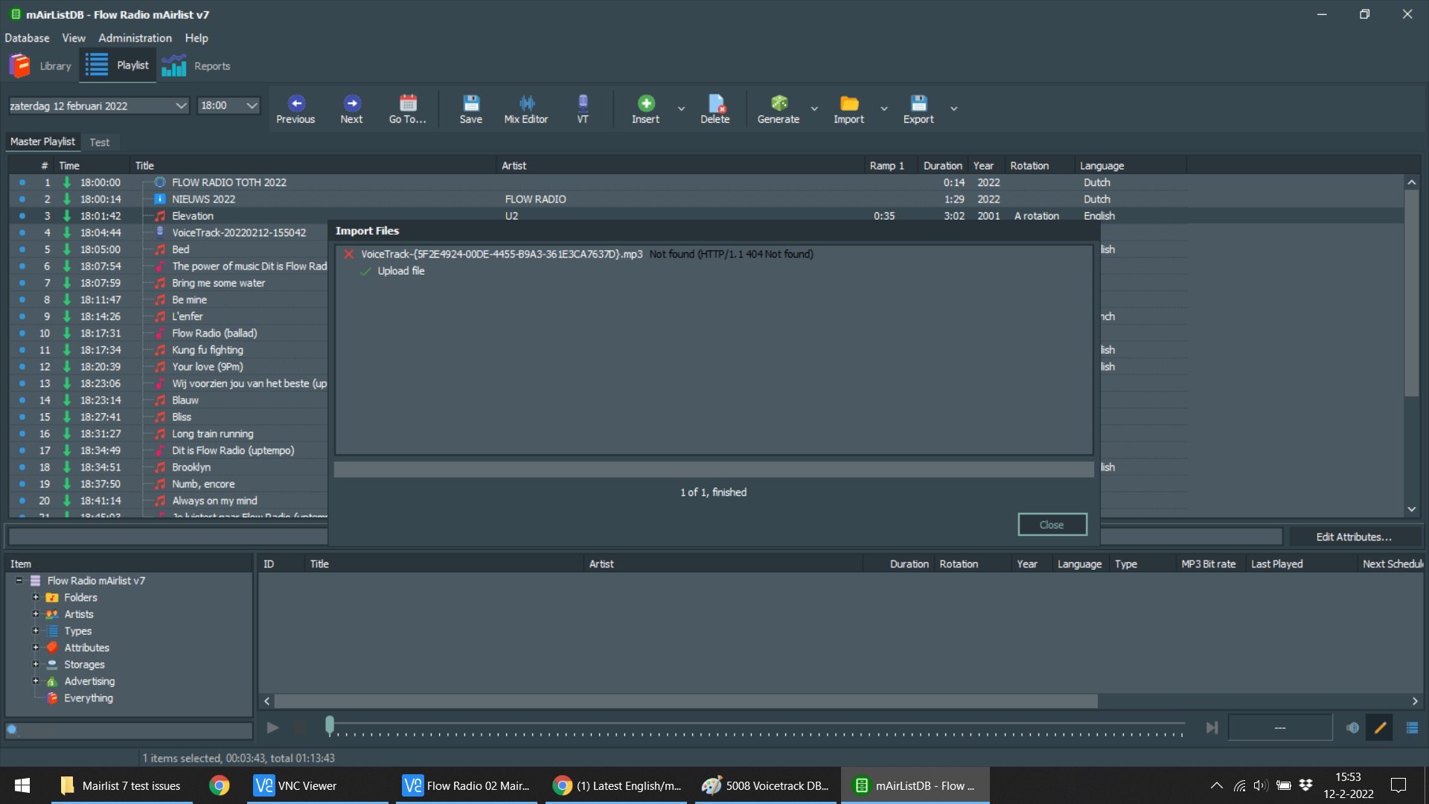The height and width of the screenshot is (804, 1429).
Task: Open the Insert dropdown arrow
Action: 681,109
